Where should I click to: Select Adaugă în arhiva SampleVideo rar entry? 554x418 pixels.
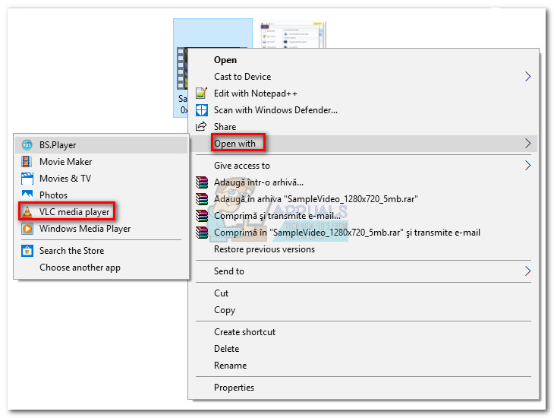point(364,199)
